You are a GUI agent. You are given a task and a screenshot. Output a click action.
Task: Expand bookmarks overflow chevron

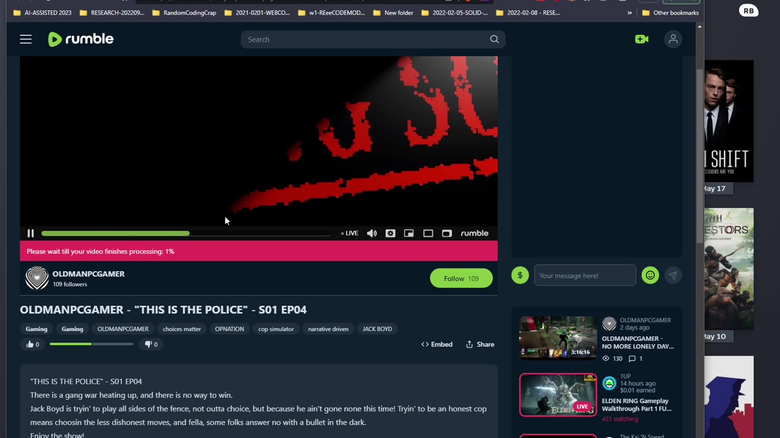pos(629,13)
